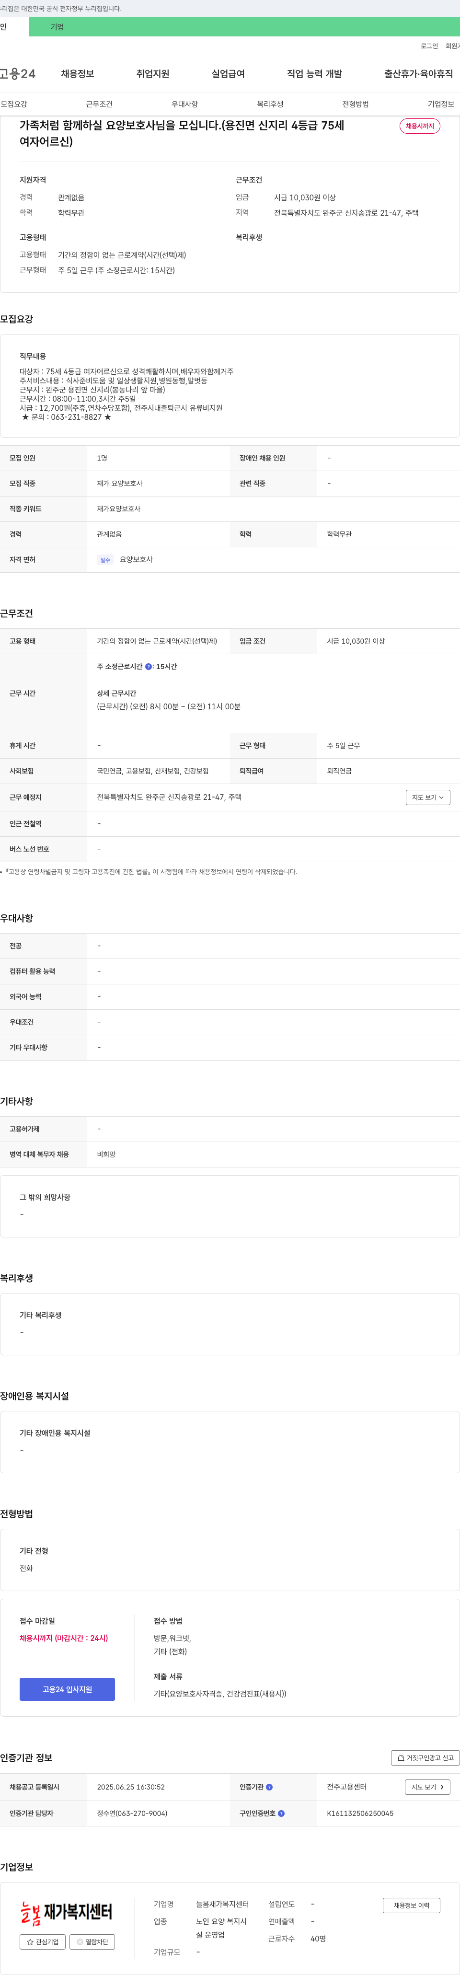Click 채용시까지 (마감시간 : 24시) deadline text
Viewport: 460px width, 1975px height.
coord(64,1639)
